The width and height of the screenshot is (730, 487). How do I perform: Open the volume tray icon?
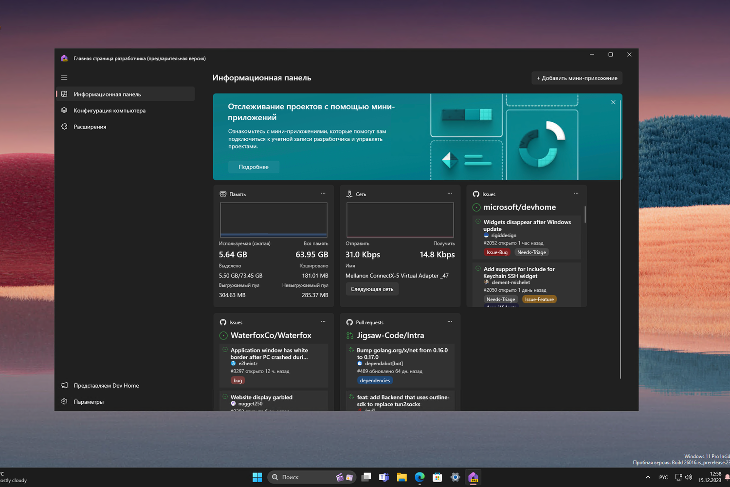click(689, 477)
